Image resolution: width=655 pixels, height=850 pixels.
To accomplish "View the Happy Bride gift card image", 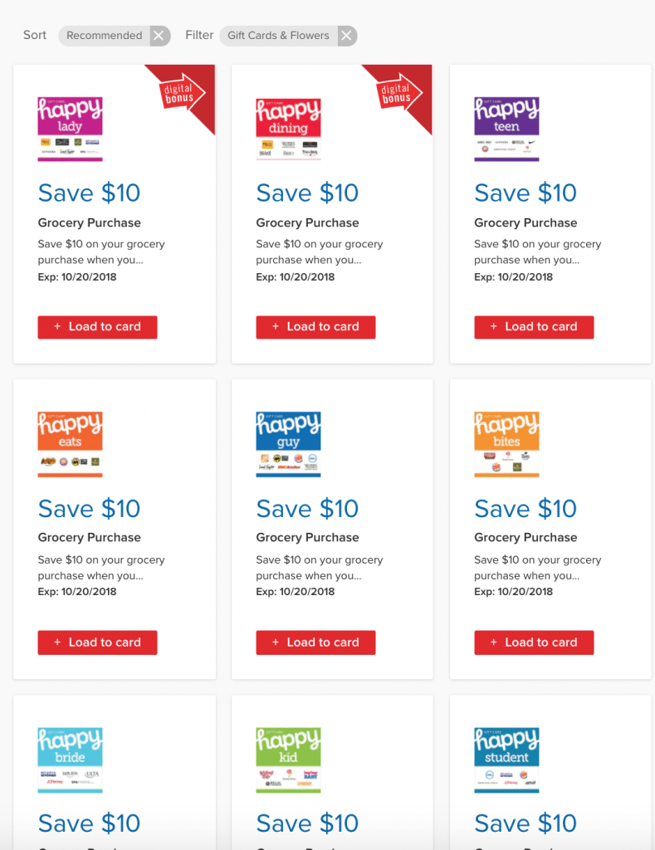I will (x=70, y=760).
